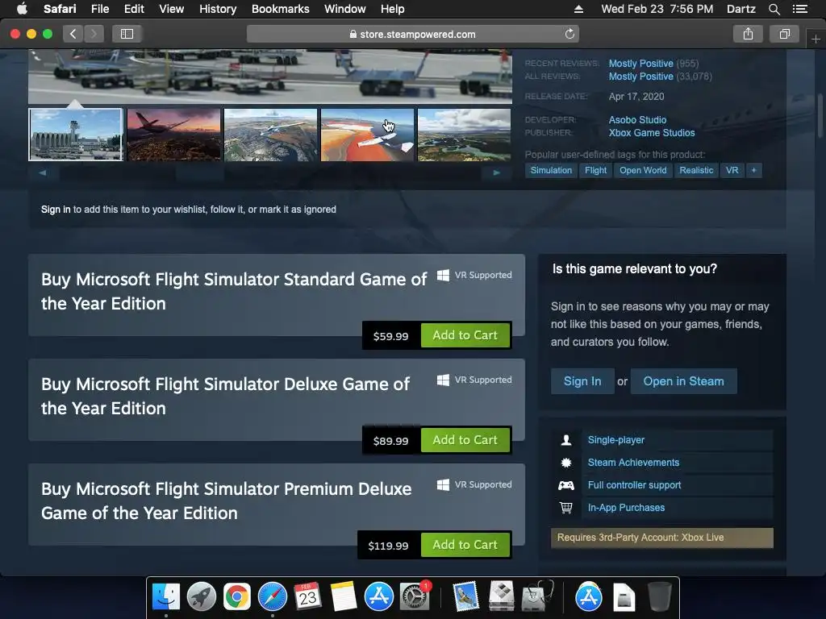Open Full controller support link
This screenshot has width=826, height=619.
point(634,485)
